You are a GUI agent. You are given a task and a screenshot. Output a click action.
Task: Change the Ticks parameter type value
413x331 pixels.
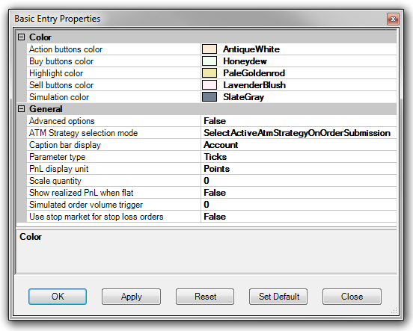point(299,157)
